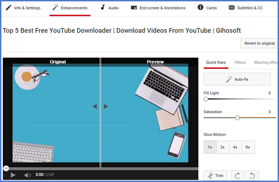Click the End screen rectangle icon
Screen dimensions: 279x182
tap(134, 7)
